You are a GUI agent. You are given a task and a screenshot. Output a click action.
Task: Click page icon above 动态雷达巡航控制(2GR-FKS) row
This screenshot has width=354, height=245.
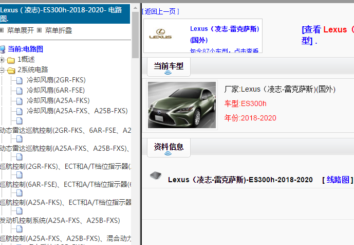tap(20, 121)
